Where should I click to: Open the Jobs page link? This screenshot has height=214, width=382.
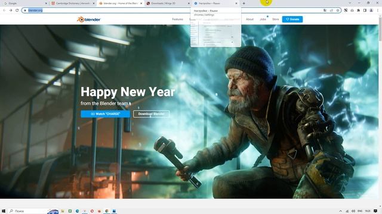coord(263,19)
